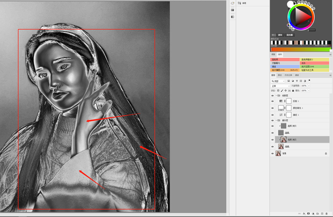Viewport: 333px width, 217px height.
Task: Open the top collapsed panel icon in dock
Action: (233, 3)
